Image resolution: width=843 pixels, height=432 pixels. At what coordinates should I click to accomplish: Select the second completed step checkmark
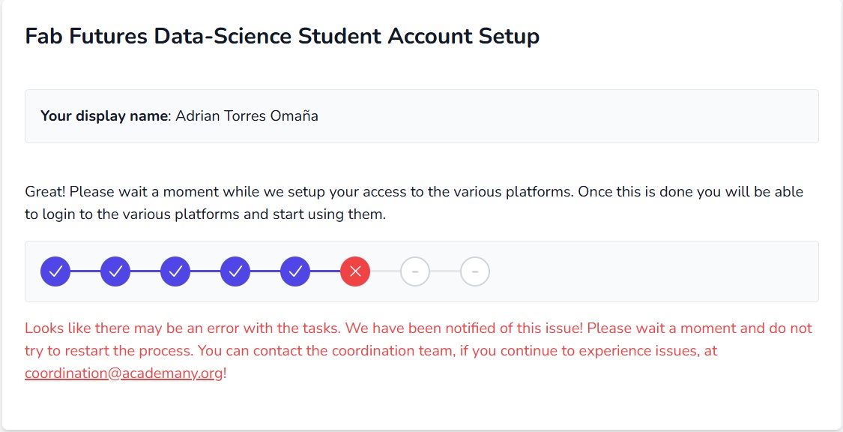pos(115,271)
